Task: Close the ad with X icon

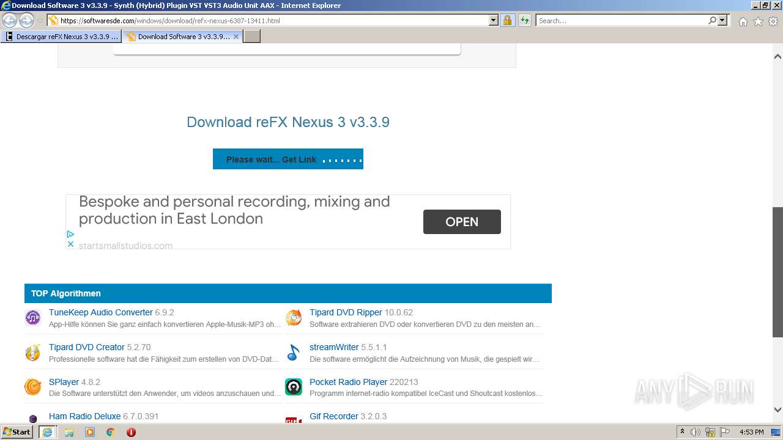Action: (x=70, y=244)
